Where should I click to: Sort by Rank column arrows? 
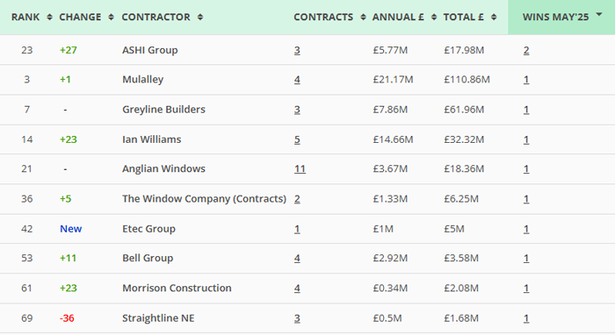pyautogui.click(x=49, y=18)
